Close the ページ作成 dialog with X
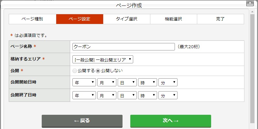Screen dimensions: 258x129 coord(250,3)
